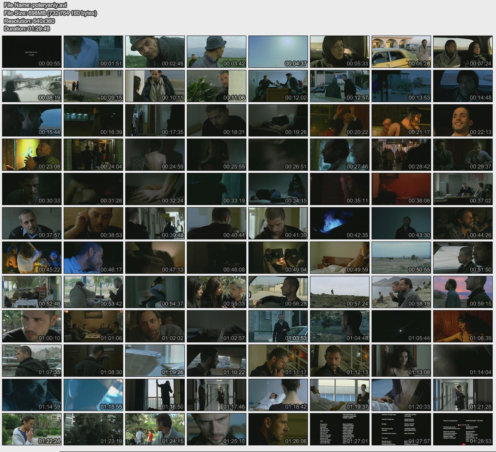The image size is (496, 452).
Task: Select the phone call frame at 00:38:53
Action: point(93,223)
